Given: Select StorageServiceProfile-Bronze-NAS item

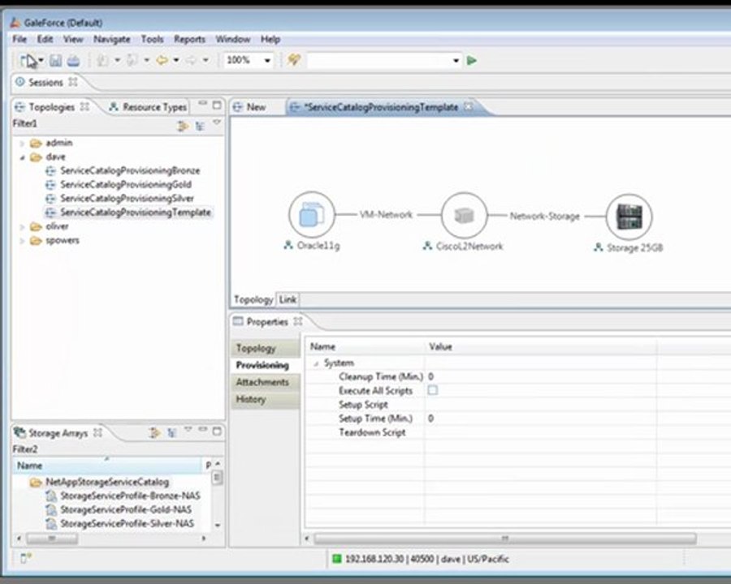Looking at the screenshot, I should 130,496.
